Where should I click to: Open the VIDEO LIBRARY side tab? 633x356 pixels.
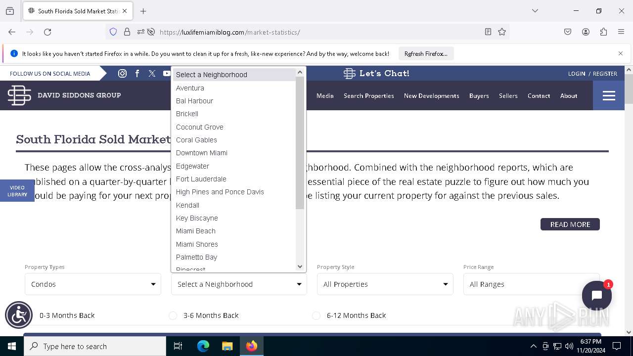(x=17, y=191)
